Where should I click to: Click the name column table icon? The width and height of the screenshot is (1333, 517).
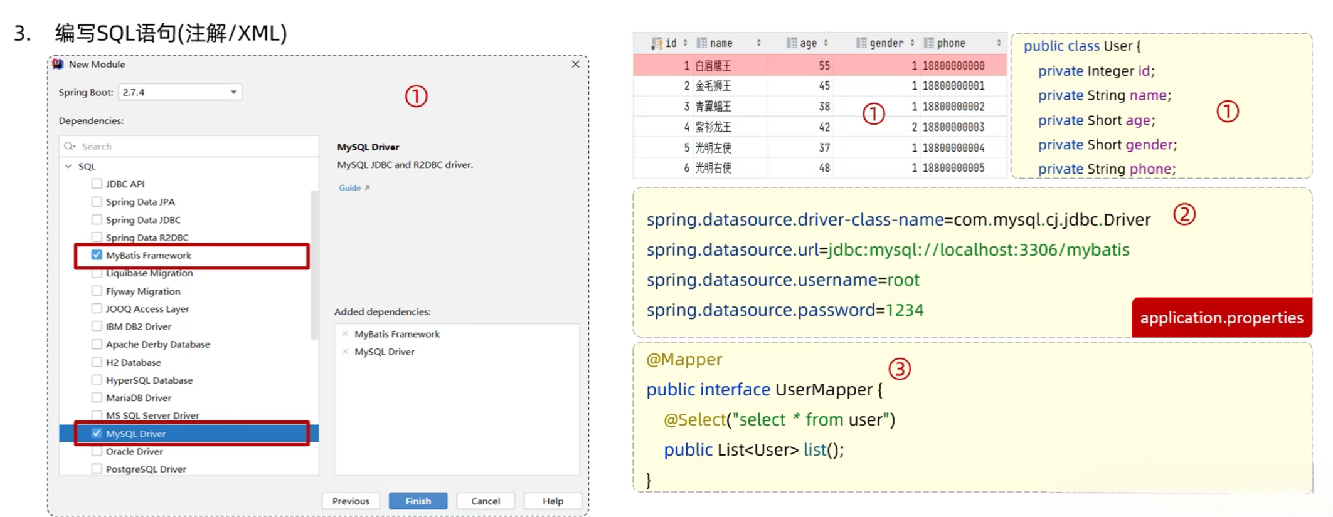[701, 43]
